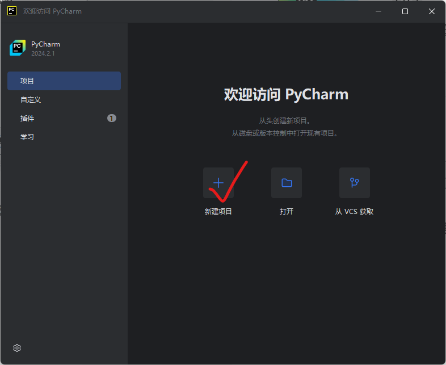Minimize the PyCharm welcome window
This screenshot has width=446, height=365.
(378, 11)
